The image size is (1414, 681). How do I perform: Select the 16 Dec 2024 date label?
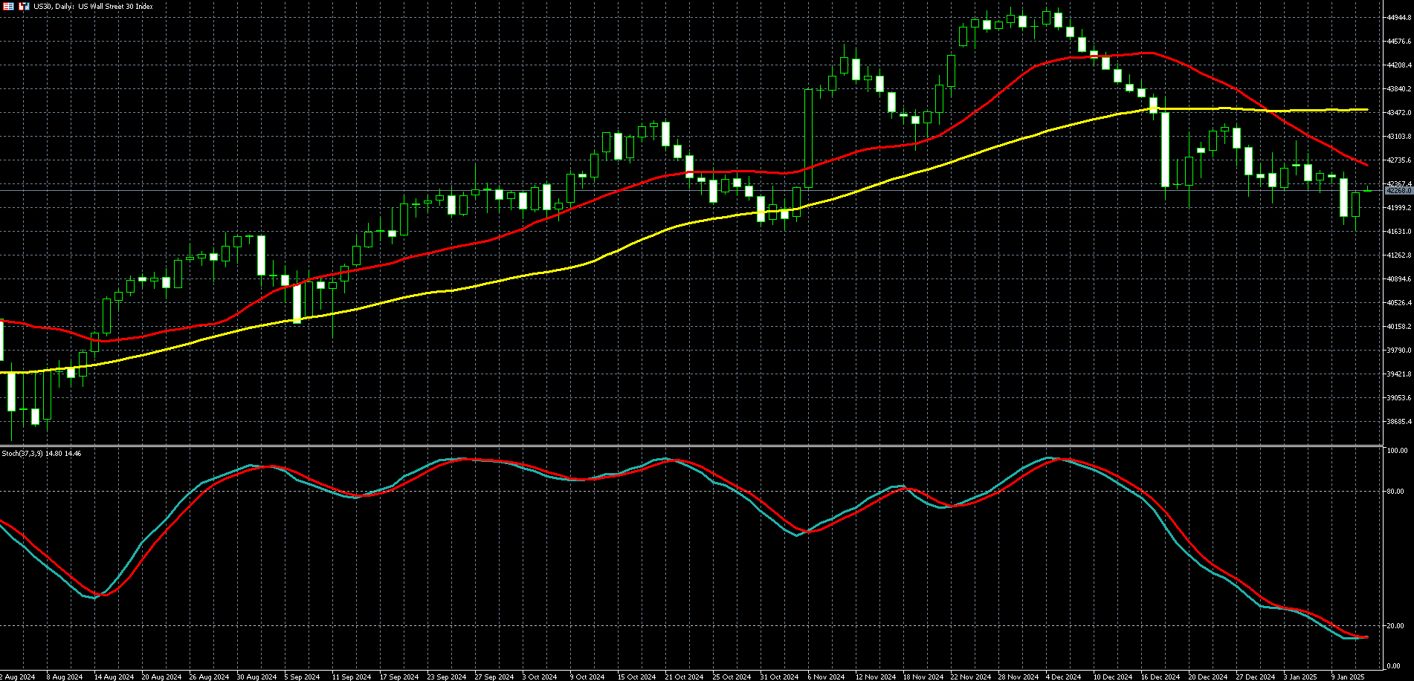coord(1160,677)
